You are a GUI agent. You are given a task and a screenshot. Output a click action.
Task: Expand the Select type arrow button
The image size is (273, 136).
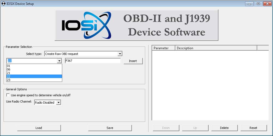pyautogui.click(x=120, y=54)
